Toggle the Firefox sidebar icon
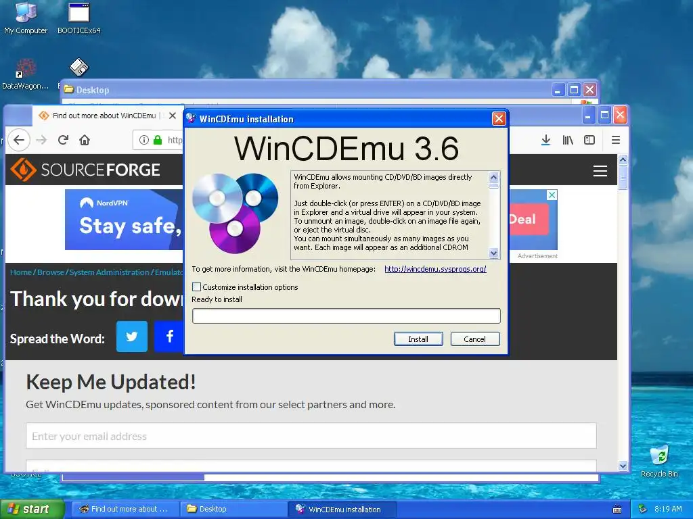 tap(589, 141)
